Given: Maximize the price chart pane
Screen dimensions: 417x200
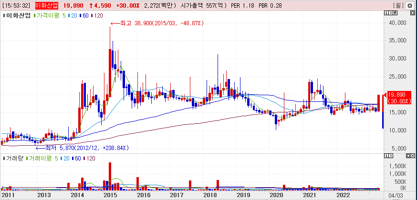Looking at the screenshot, I should [x=412, y=13].
